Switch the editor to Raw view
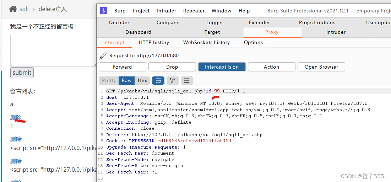This screenshot has height=182, width=391. tap(127, 80)
